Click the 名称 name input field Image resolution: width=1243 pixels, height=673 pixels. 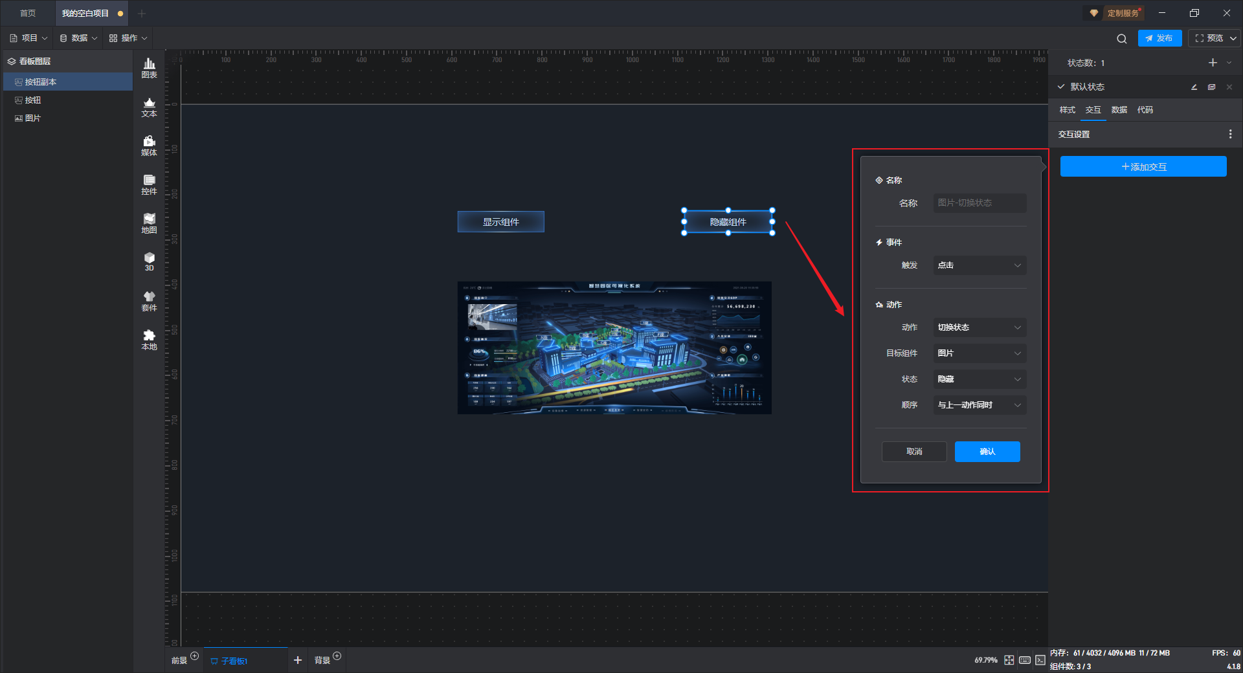979,203
